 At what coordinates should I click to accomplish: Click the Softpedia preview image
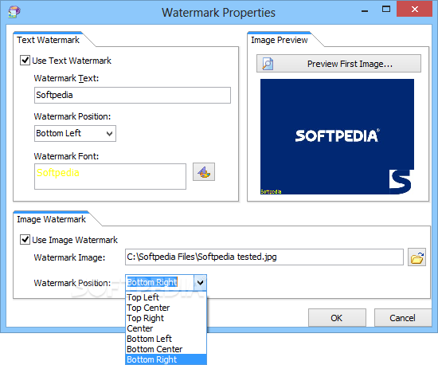pos(337,136)
